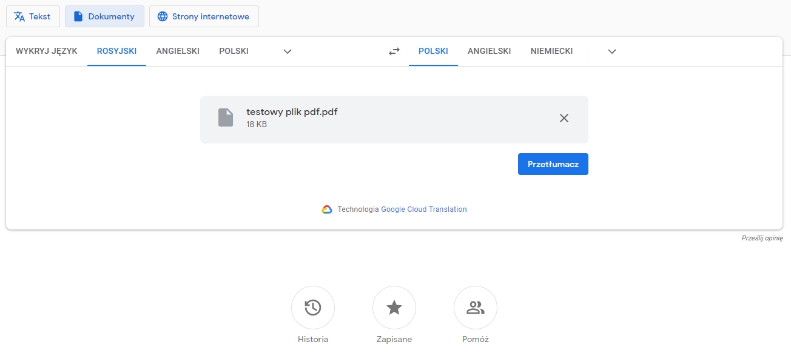Open the Google Cloud Translation link
The height and width of the screenshot is (356, 791).
(x=424, y=209)
